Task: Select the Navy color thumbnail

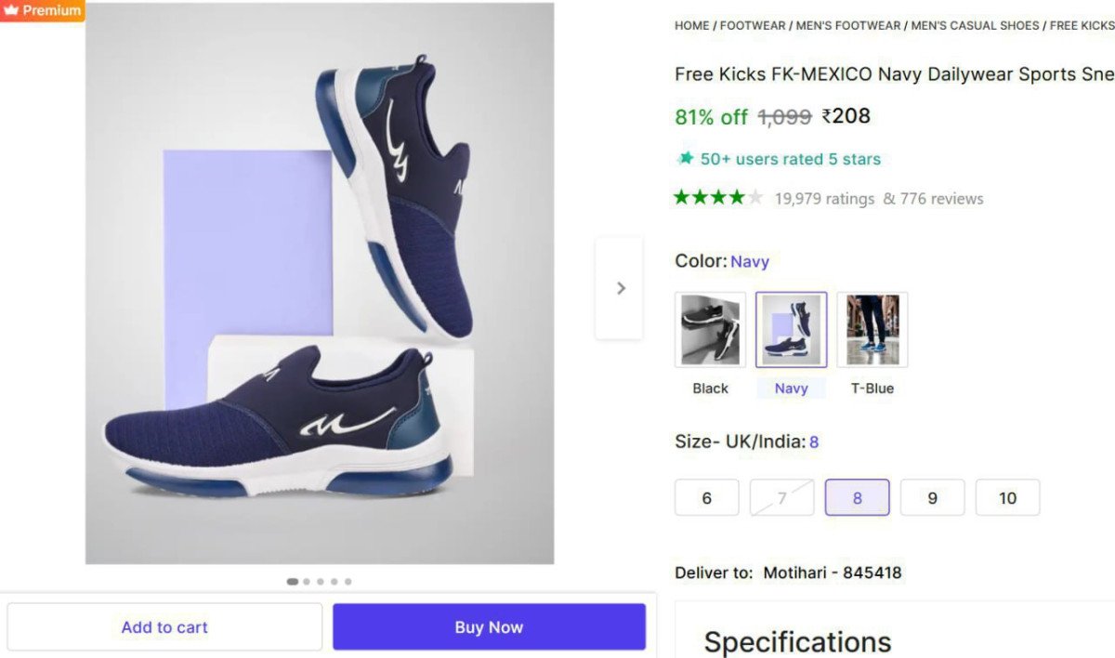Action: [791, 330]
